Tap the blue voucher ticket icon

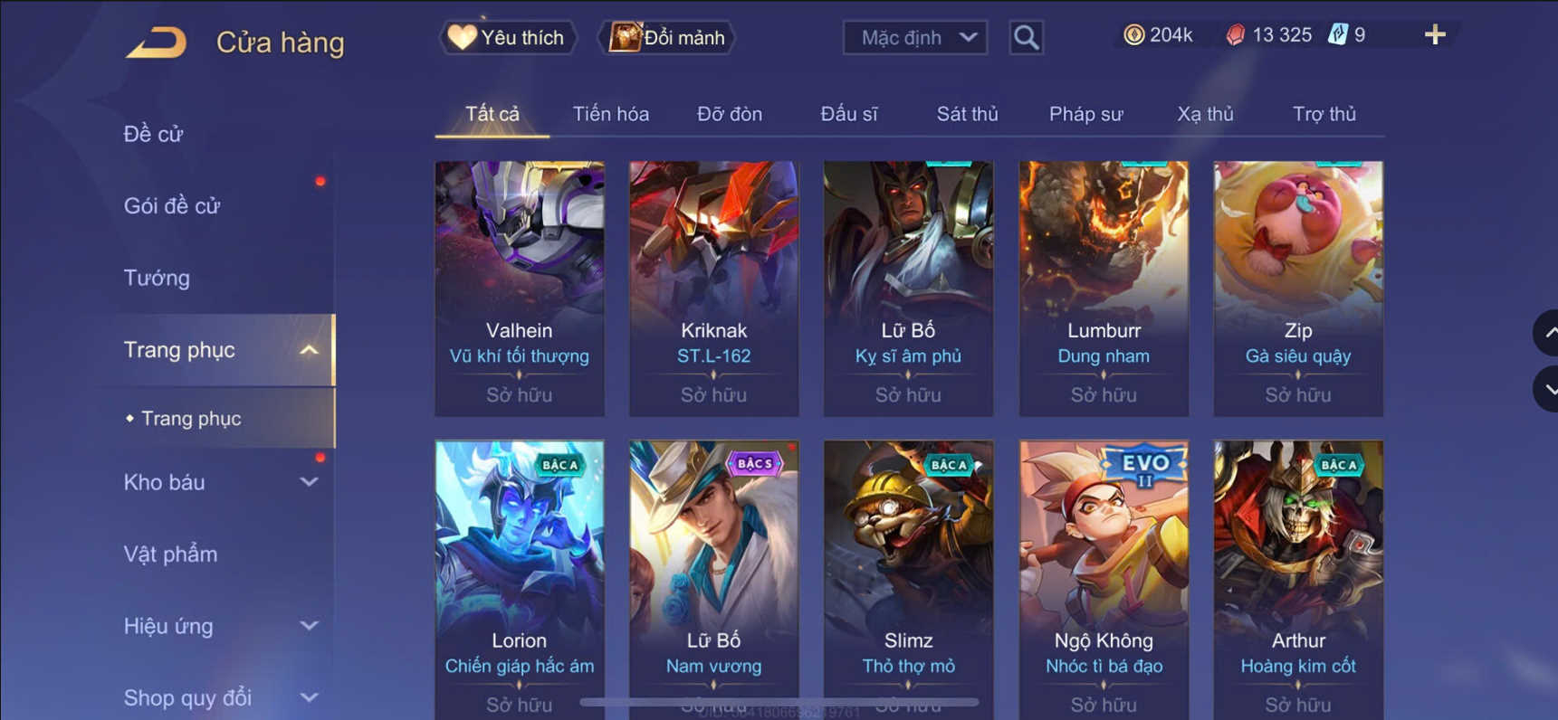coord(1337,35)
